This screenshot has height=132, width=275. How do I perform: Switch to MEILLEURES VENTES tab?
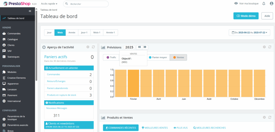coord(154,128)
